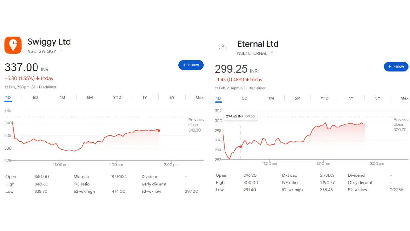Follow Eternal Ltd stock
The image size is (410, 231).
pos(396,67)
